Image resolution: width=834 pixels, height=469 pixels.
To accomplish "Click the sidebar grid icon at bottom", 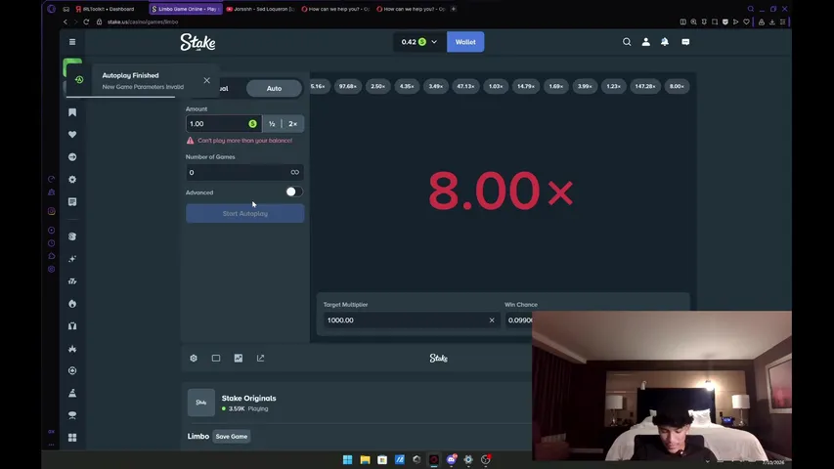I will point(72,438).
